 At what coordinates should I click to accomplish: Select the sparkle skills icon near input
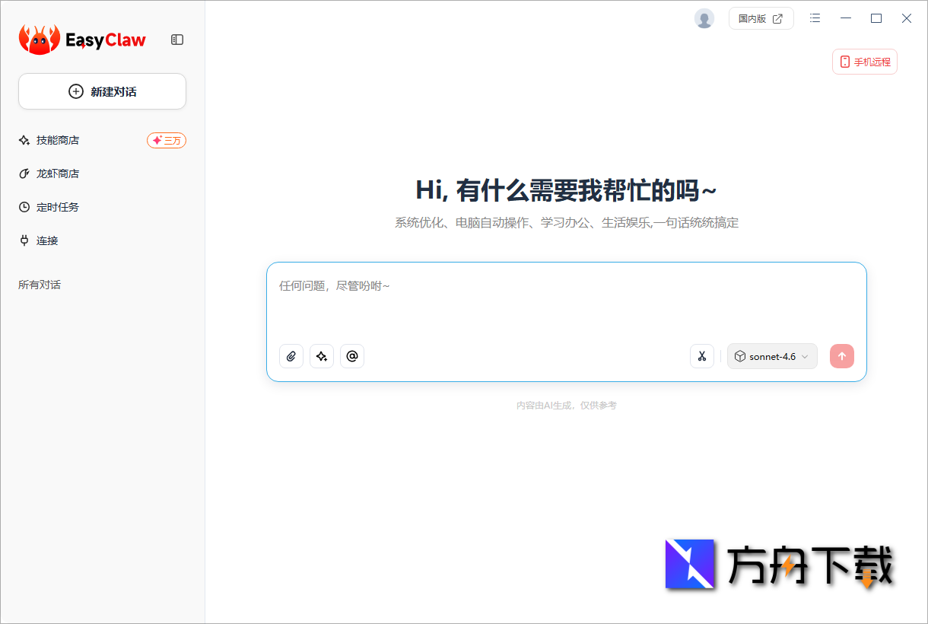tap(322, 356)
